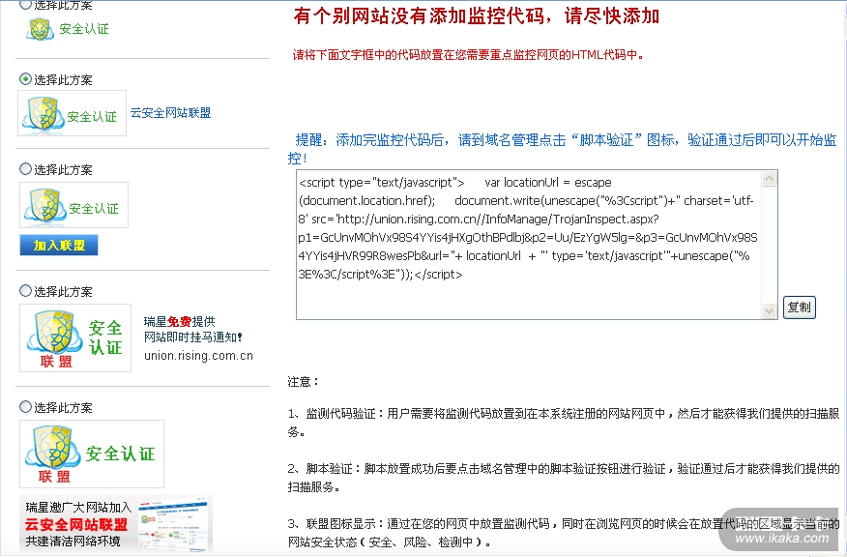Click the 网站即时挂马通知 text
The width and height of the screenshot is (847, 557).
click(x=192, y=337)
